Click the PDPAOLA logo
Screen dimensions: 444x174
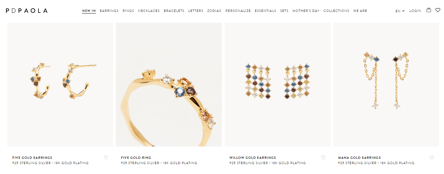tap(27, 11)
